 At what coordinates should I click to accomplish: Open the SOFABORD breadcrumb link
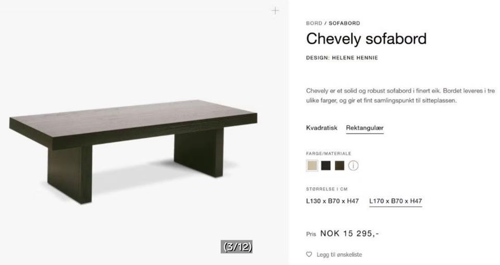click(x=344, y=23)
